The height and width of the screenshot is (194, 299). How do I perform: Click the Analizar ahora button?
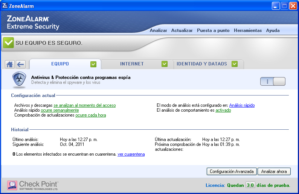point(274,171)
